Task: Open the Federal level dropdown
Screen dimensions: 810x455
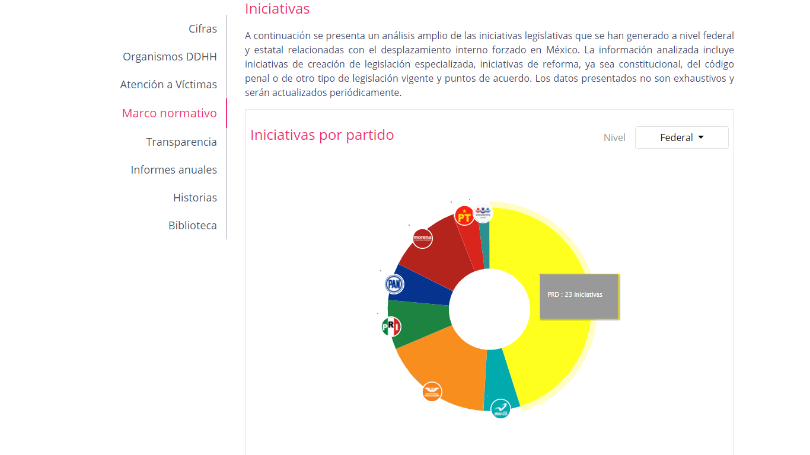Action: [x=681, y=137]
